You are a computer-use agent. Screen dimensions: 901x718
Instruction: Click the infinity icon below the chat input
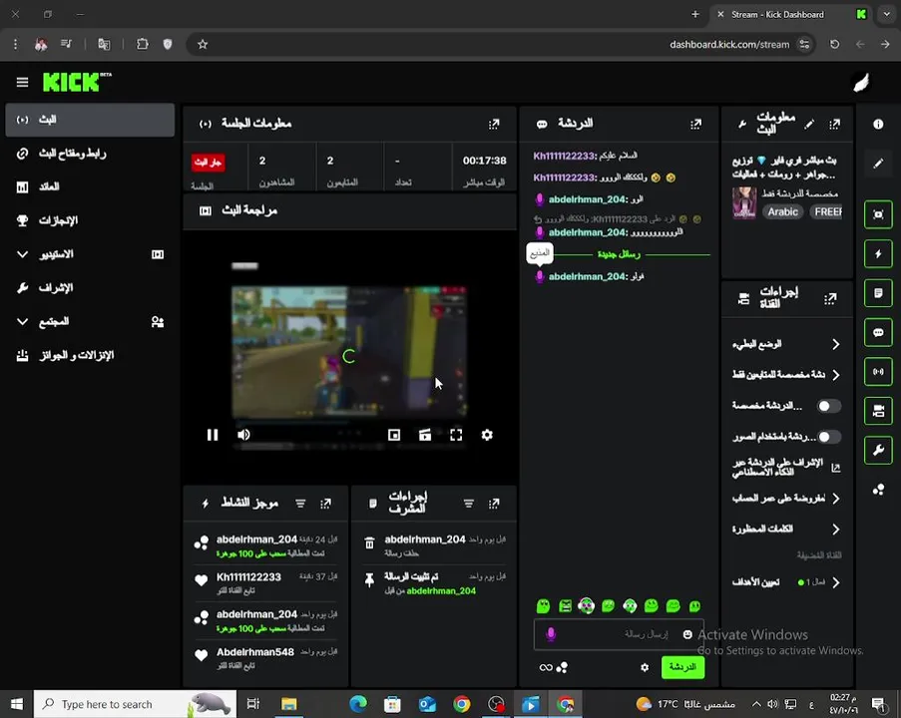[546, 667]
